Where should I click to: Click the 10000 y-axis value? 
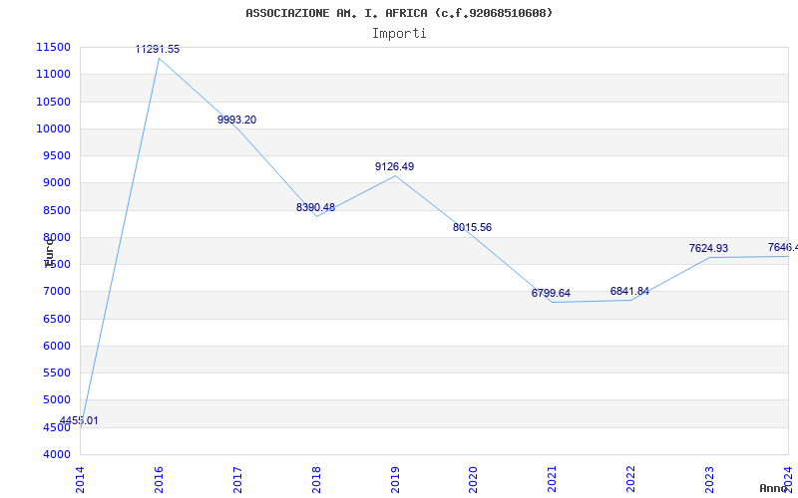53,128
